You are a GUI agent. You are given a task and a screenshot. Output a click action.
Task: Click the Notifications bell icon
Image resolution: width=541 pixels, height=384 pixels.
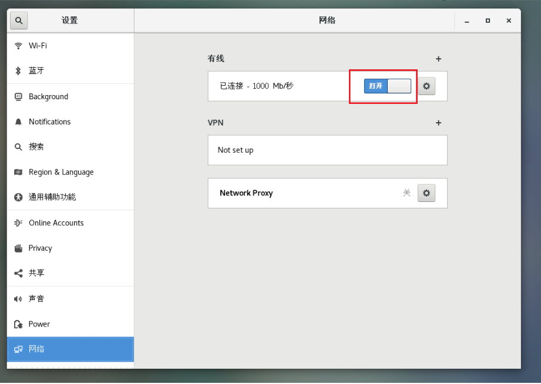pos(18,122)
